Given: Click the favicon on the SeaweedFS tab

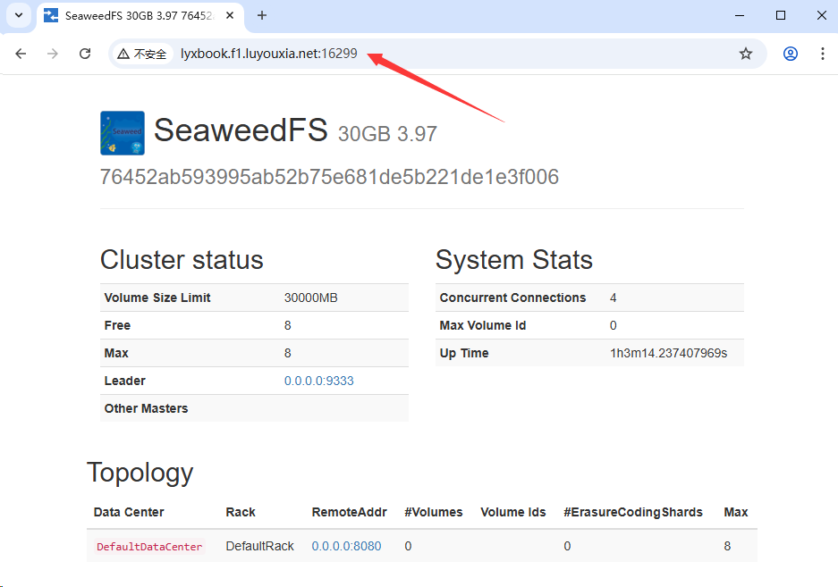Looking at the screenshot, I should (50, 15).
